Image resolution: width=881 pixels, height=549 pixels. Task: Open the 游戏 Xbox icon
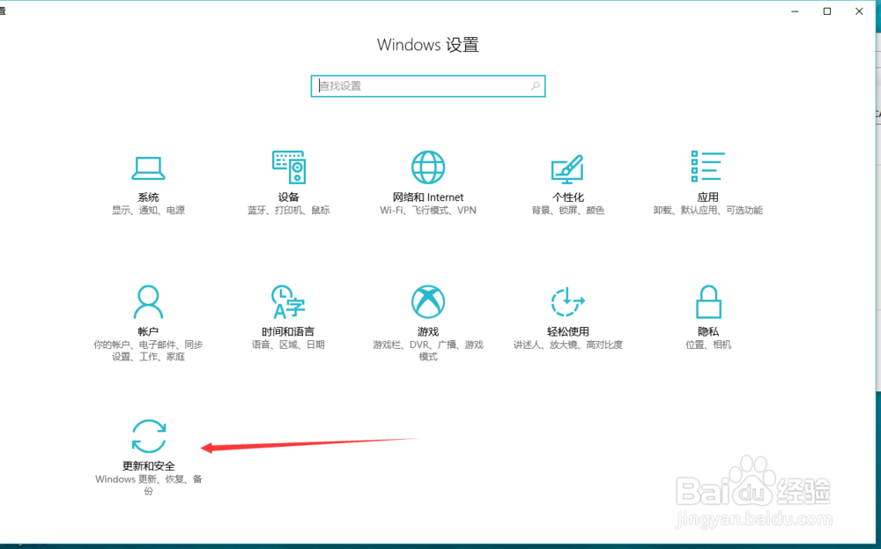point(428,301)
